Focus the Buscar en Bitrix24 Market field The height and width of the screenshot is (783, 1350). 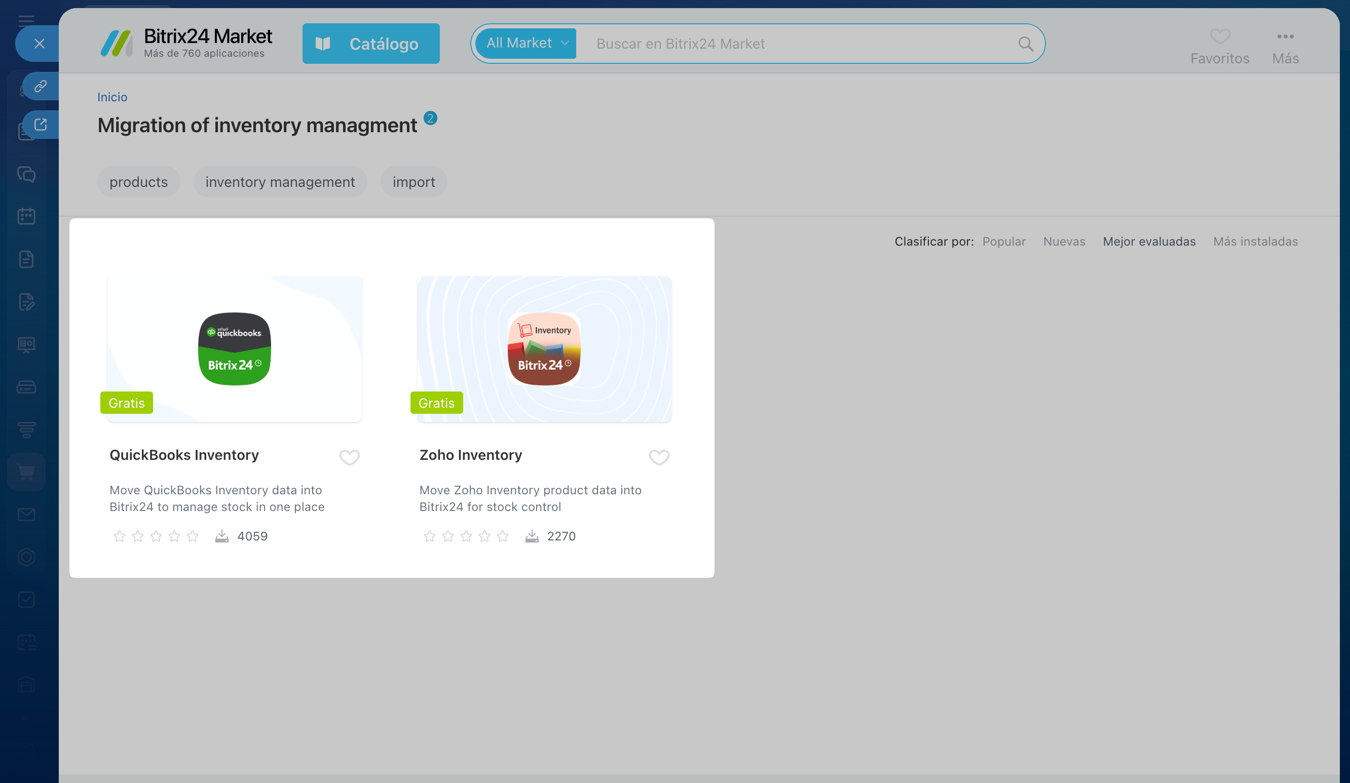coord(798,44)
